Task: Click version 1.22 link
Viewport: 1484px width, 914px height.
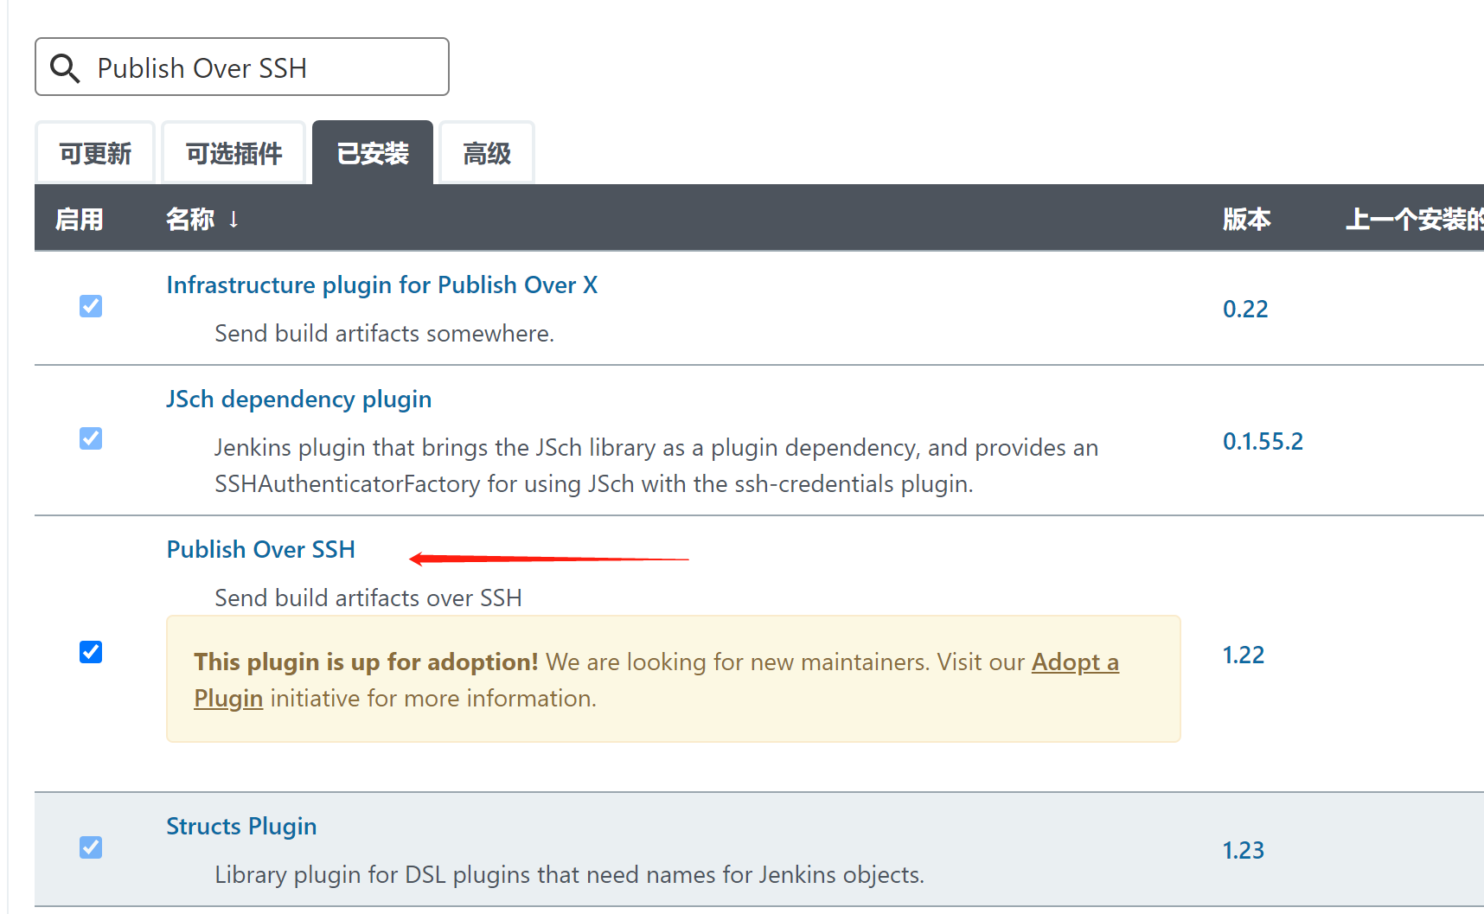Action: tap(1244, 655)
